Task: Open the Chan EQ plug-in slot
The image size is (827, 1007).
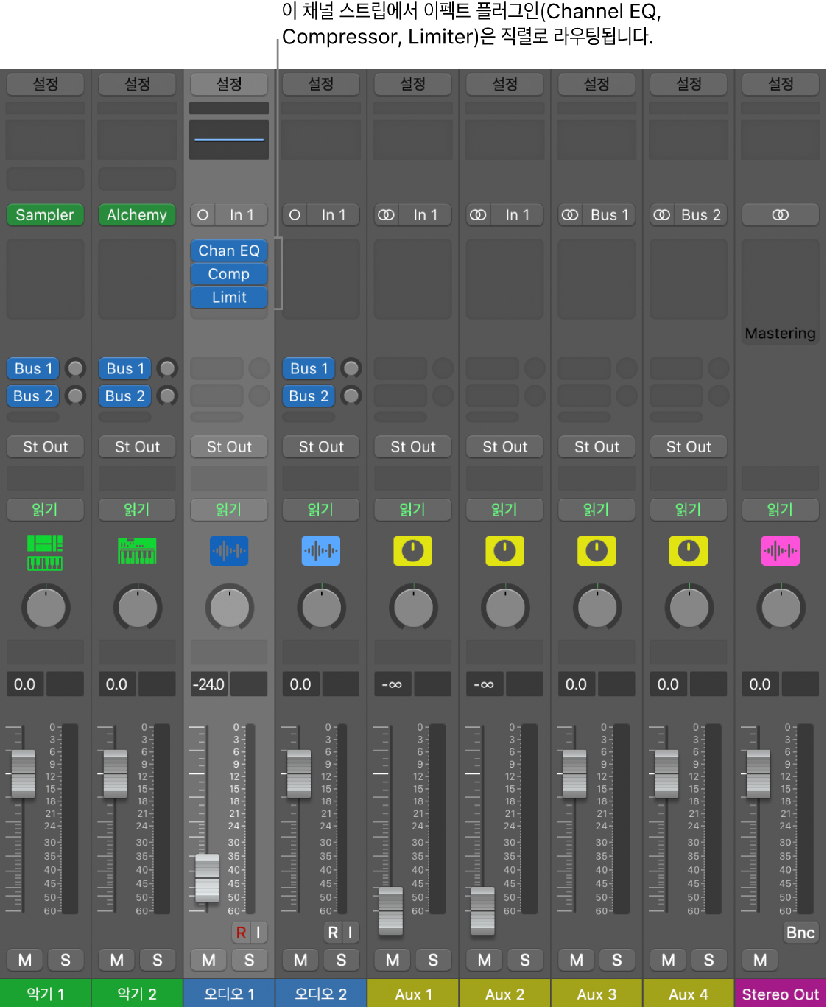Action: 229,250
